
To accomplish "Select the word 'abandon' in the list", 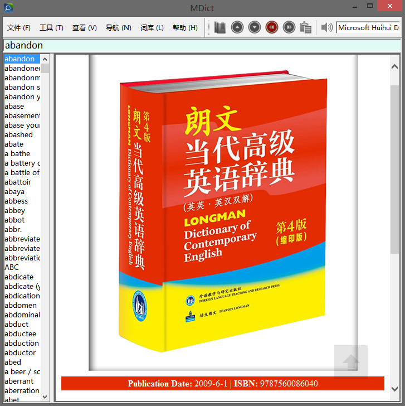I will 22,59.
